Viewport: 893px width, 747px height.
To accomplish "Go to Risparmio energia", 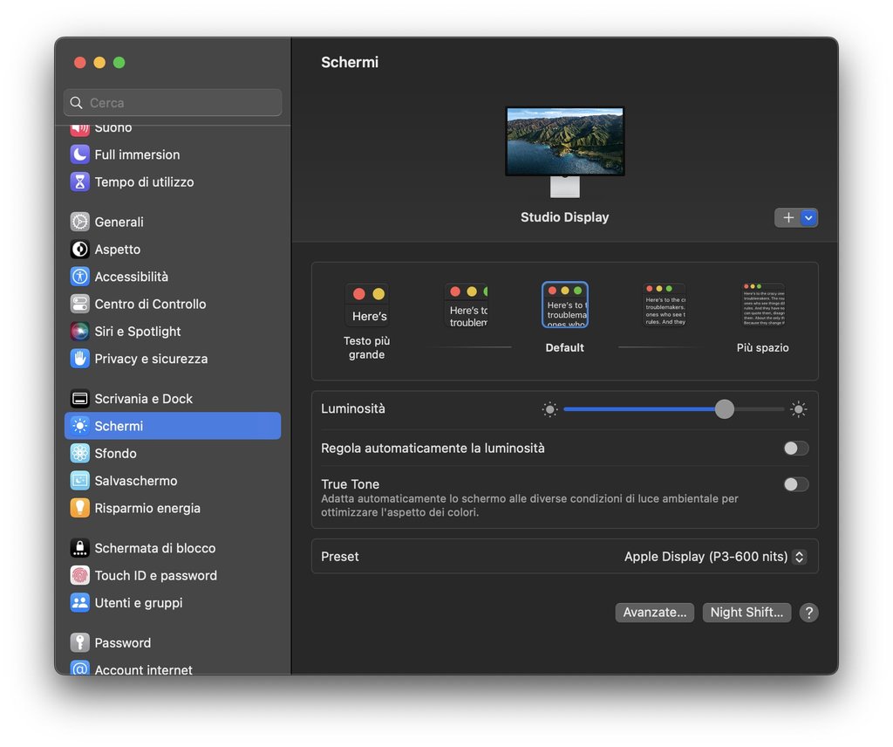I will [173, 508].
